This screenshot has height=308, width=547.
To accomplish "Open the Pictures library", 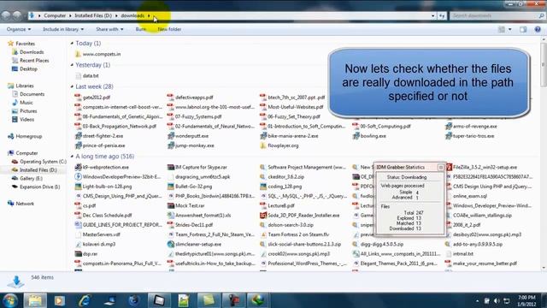I will [x=25, y=110].
